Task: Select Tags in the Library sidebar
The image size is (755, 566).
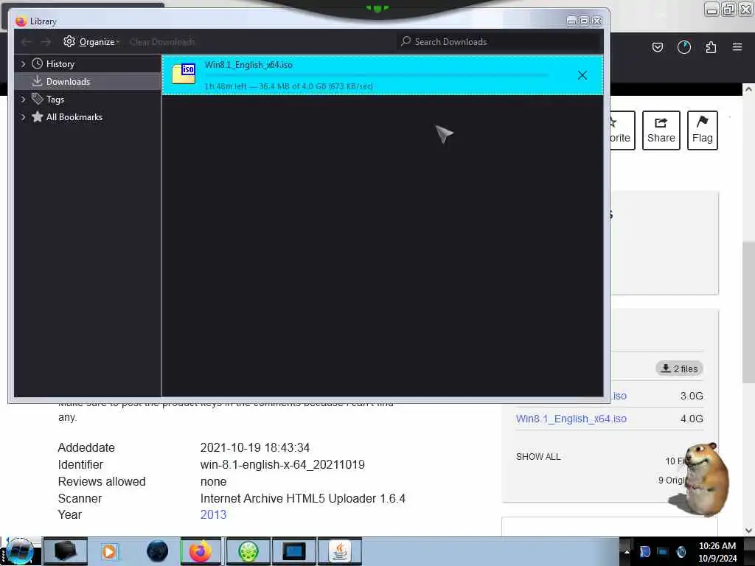Action: coord(55,99)
